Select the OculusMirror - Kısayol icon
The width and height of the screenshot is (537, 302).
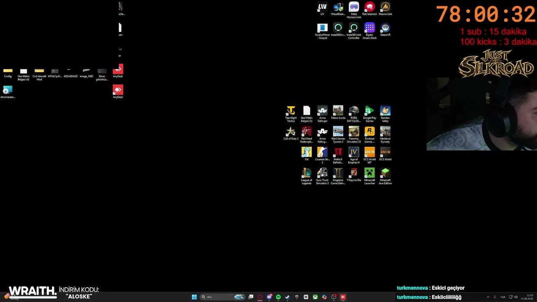[x=322, y=31]
